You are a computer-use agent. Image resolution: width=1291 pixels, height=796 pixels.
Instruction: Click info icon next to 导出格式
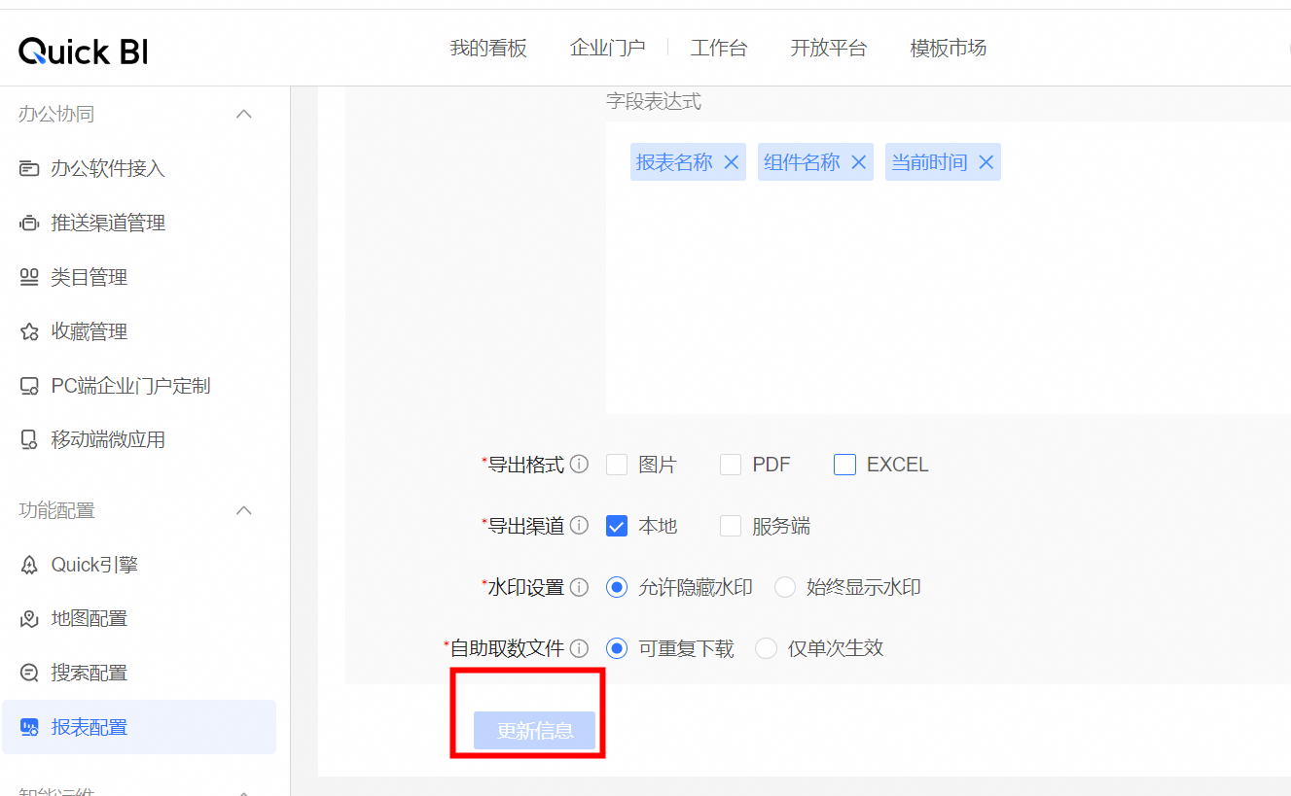pos(579,465)
